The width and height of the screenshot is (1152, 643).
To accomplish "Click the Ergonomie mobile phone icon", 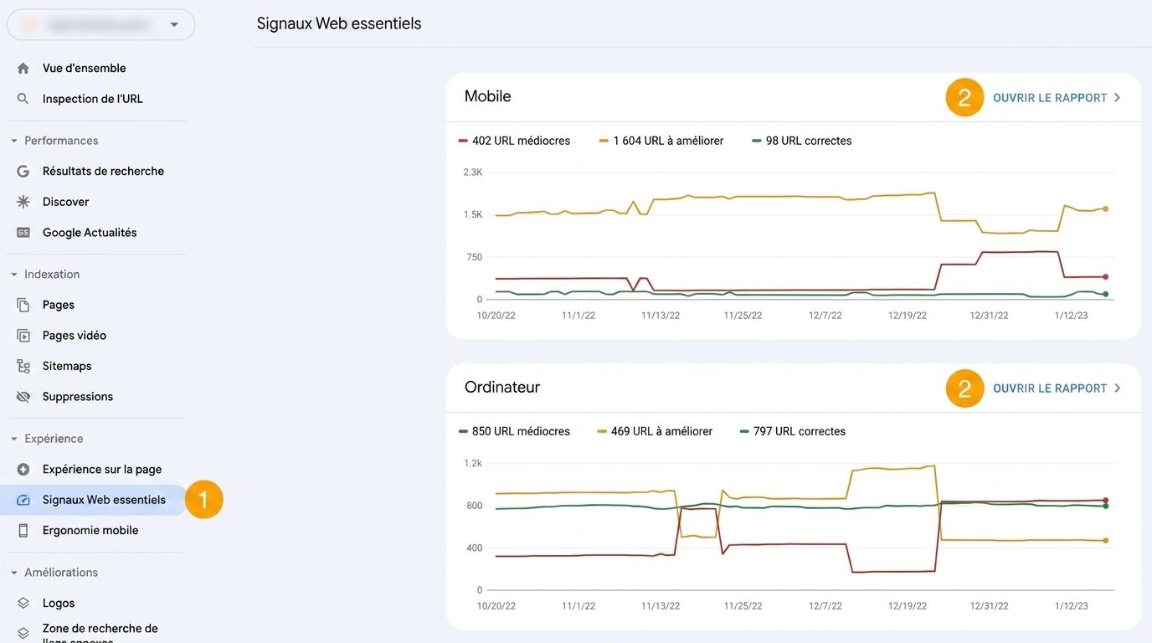I will (23, 531).
